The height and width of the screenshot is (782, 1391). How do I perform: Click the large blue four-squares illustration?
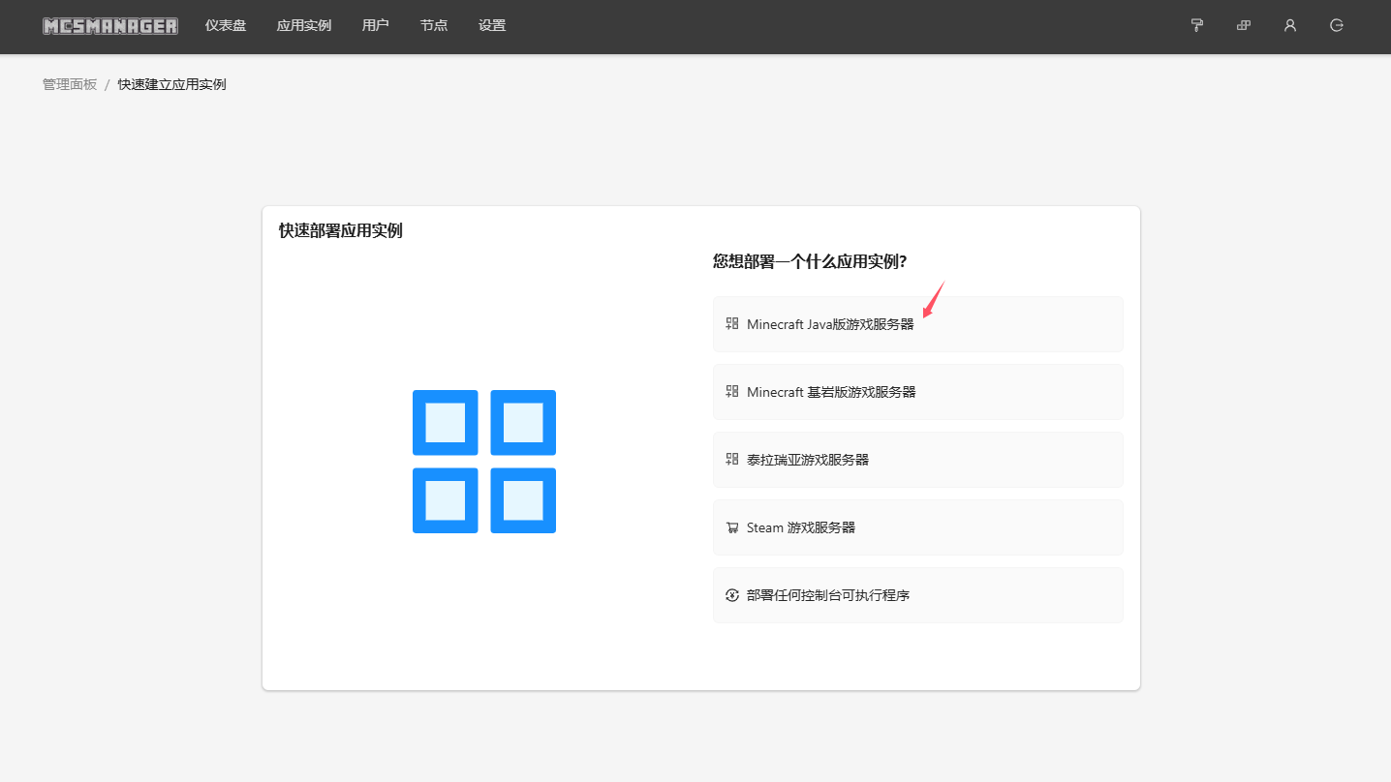click(484, 462)
